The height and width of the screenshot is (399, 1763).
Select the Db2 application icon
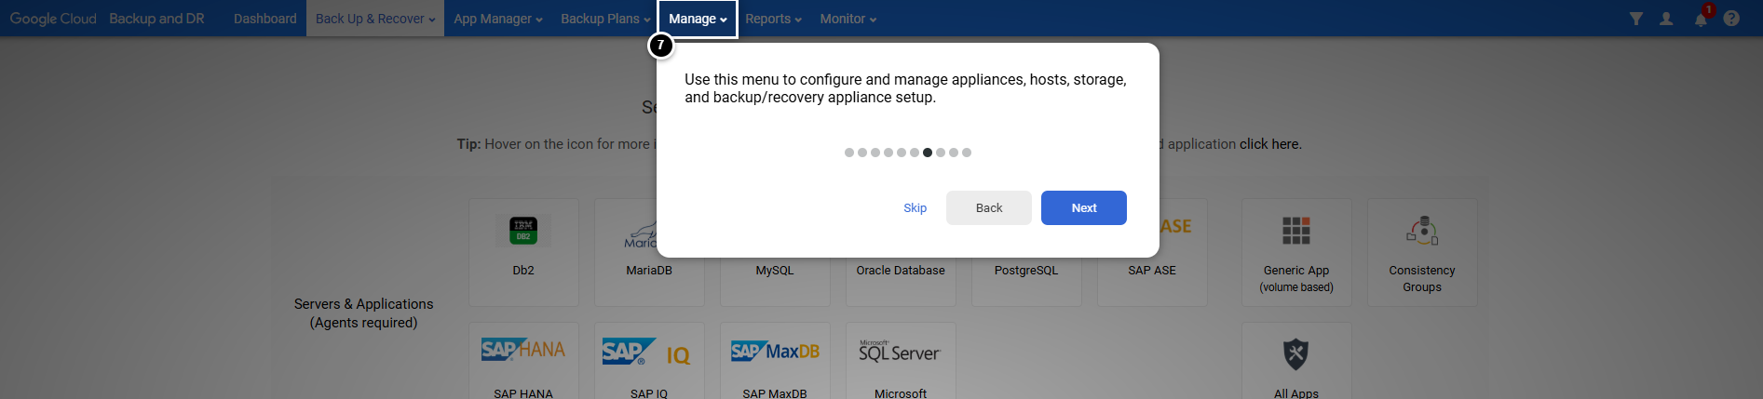click(523, 230)
